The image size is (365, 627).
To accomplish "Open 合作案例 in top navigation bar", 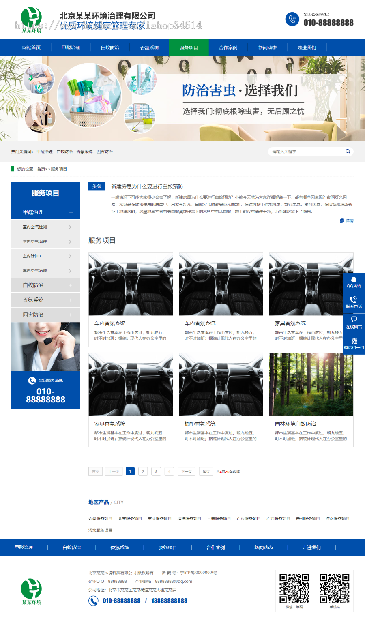I will click(x=228, y=47).
